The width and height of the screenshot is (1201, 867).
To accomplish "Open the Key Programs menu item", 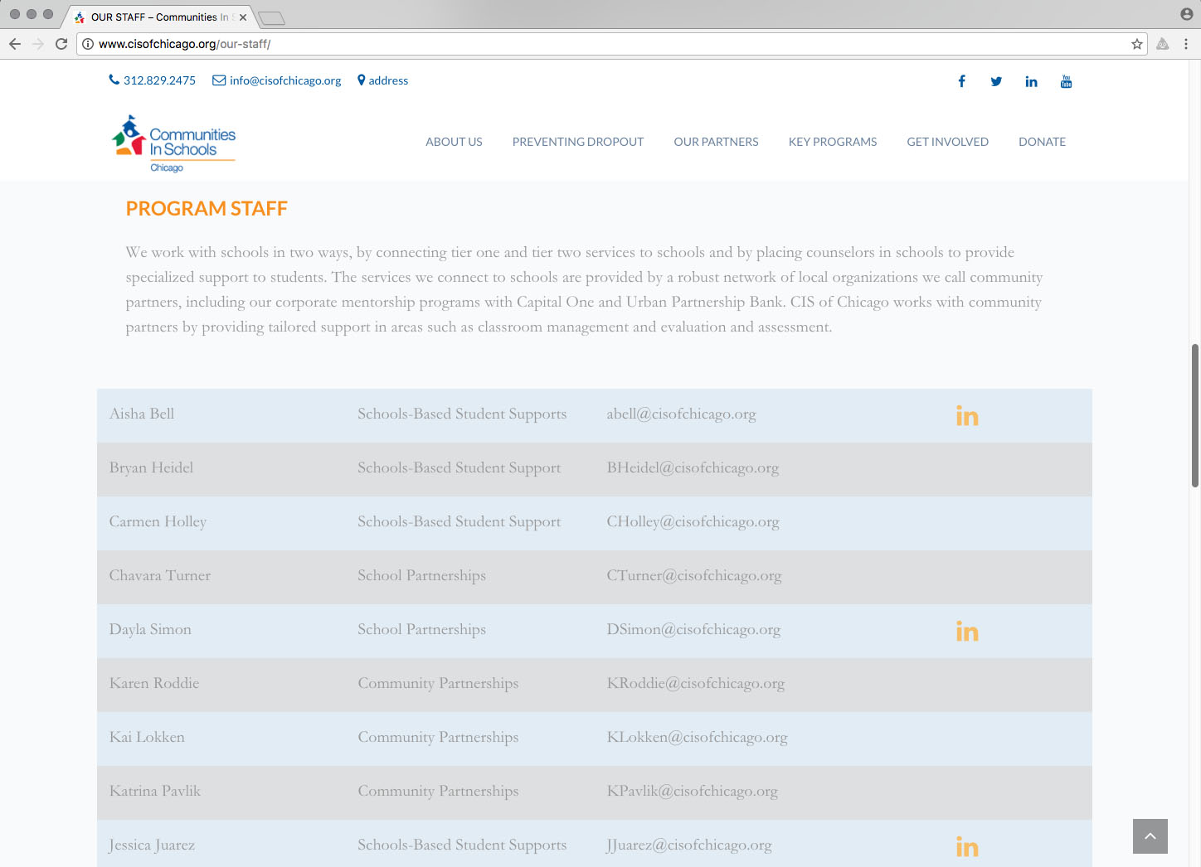I will 832,142.
